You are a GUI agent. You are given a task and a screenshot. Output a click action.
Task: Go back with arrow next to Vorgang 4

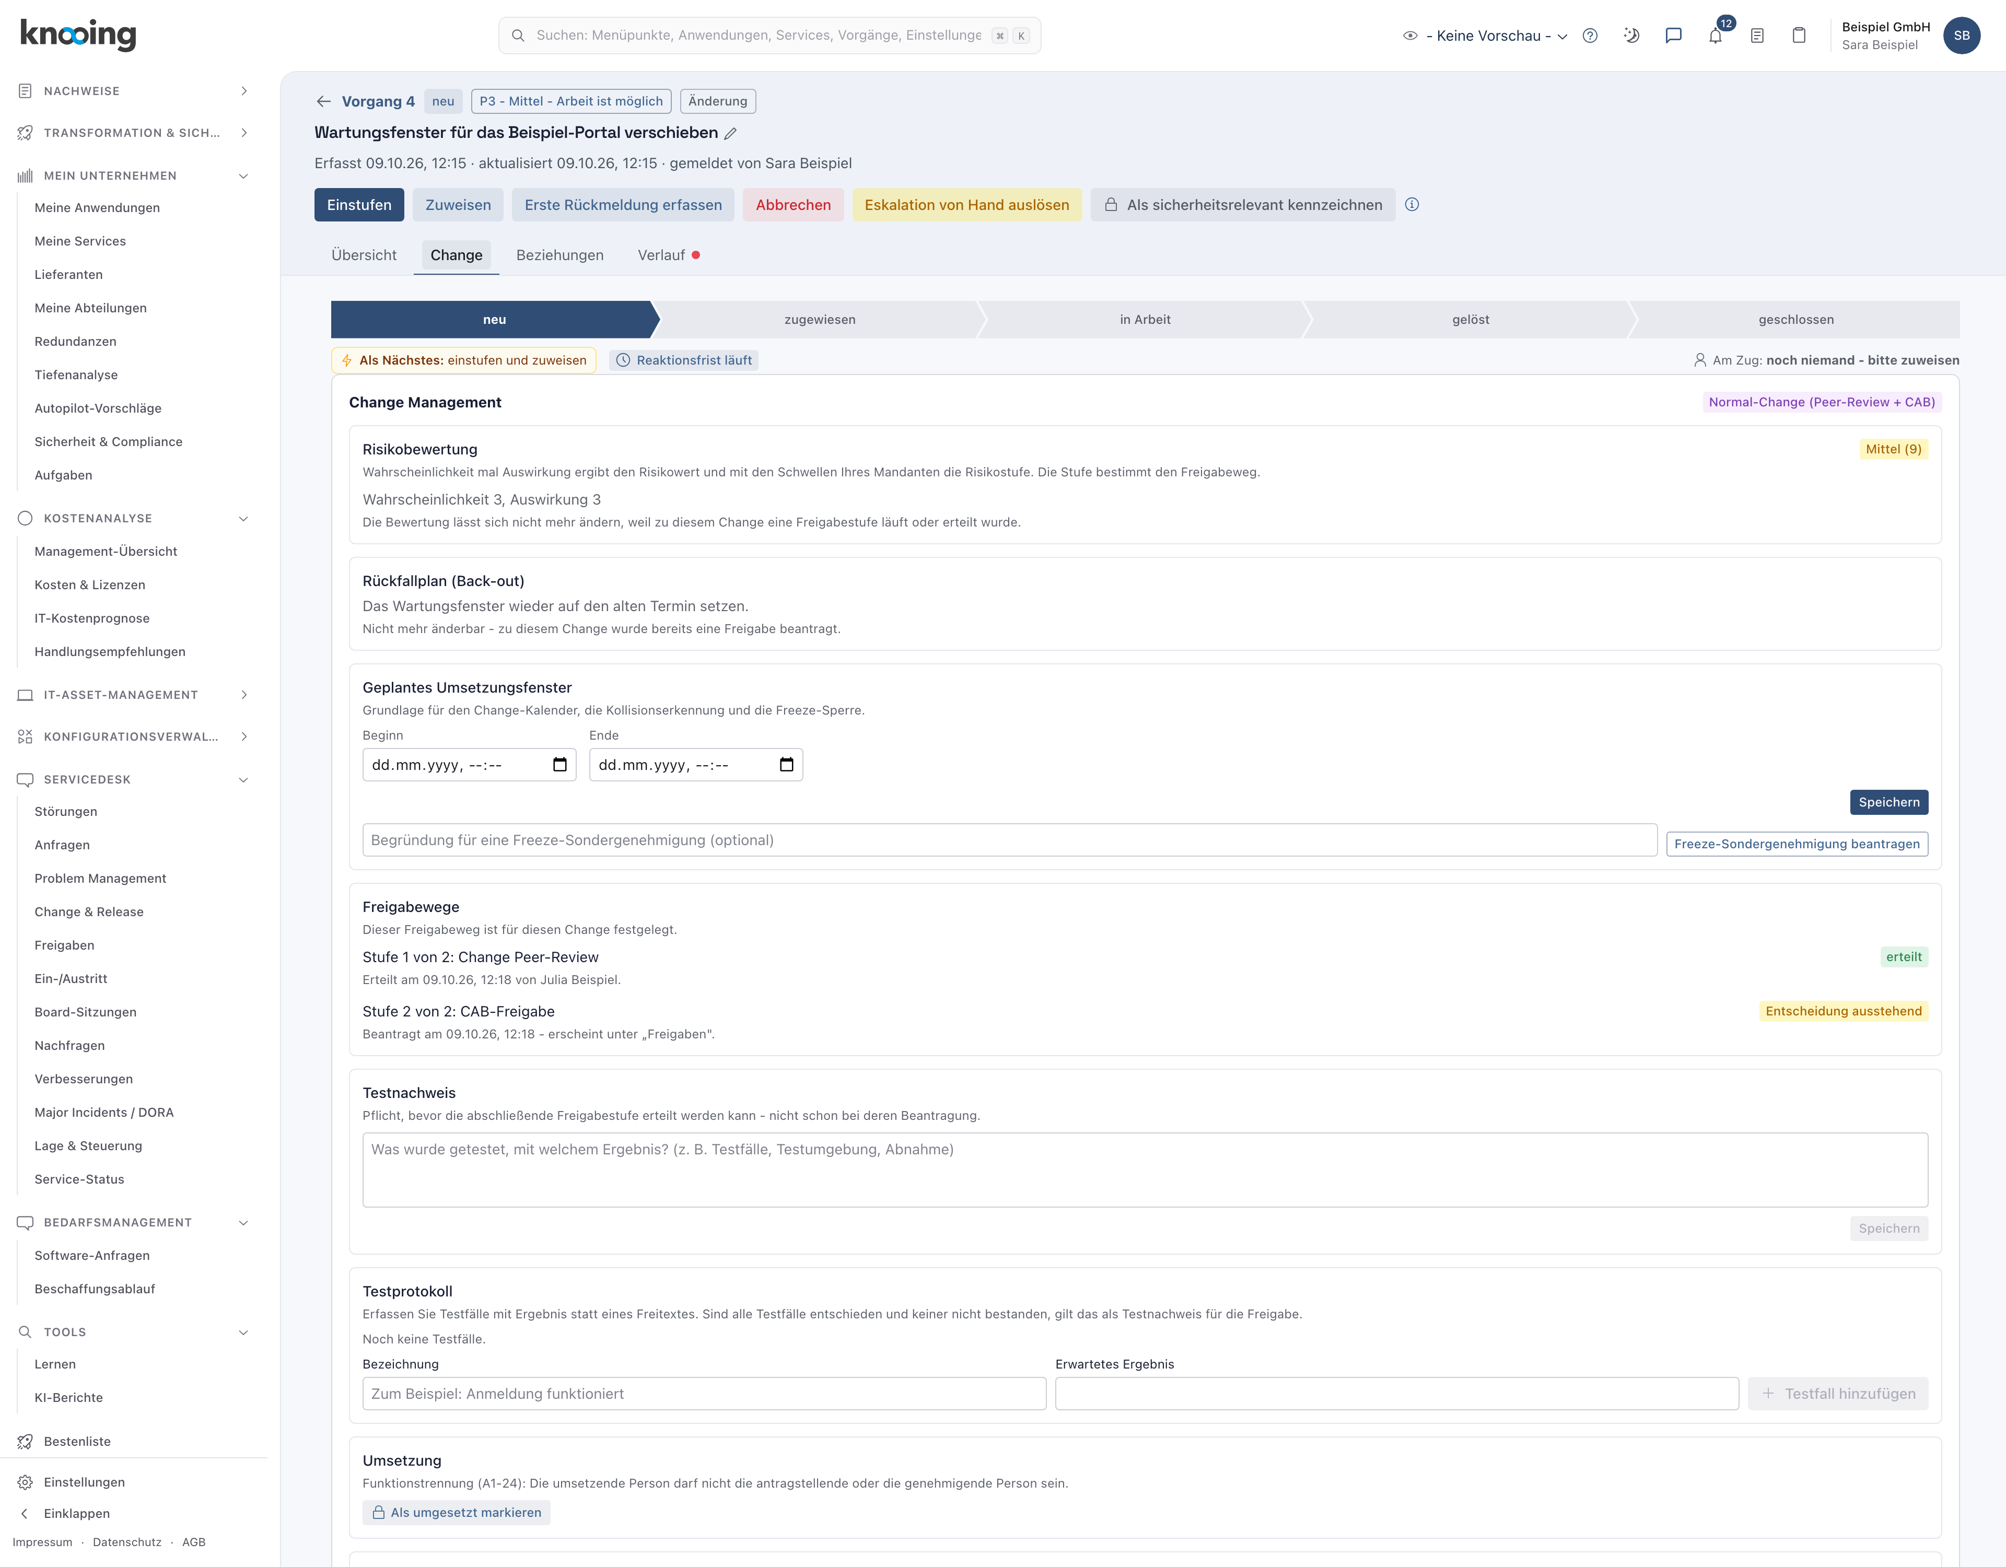click(x=323, y=101)
